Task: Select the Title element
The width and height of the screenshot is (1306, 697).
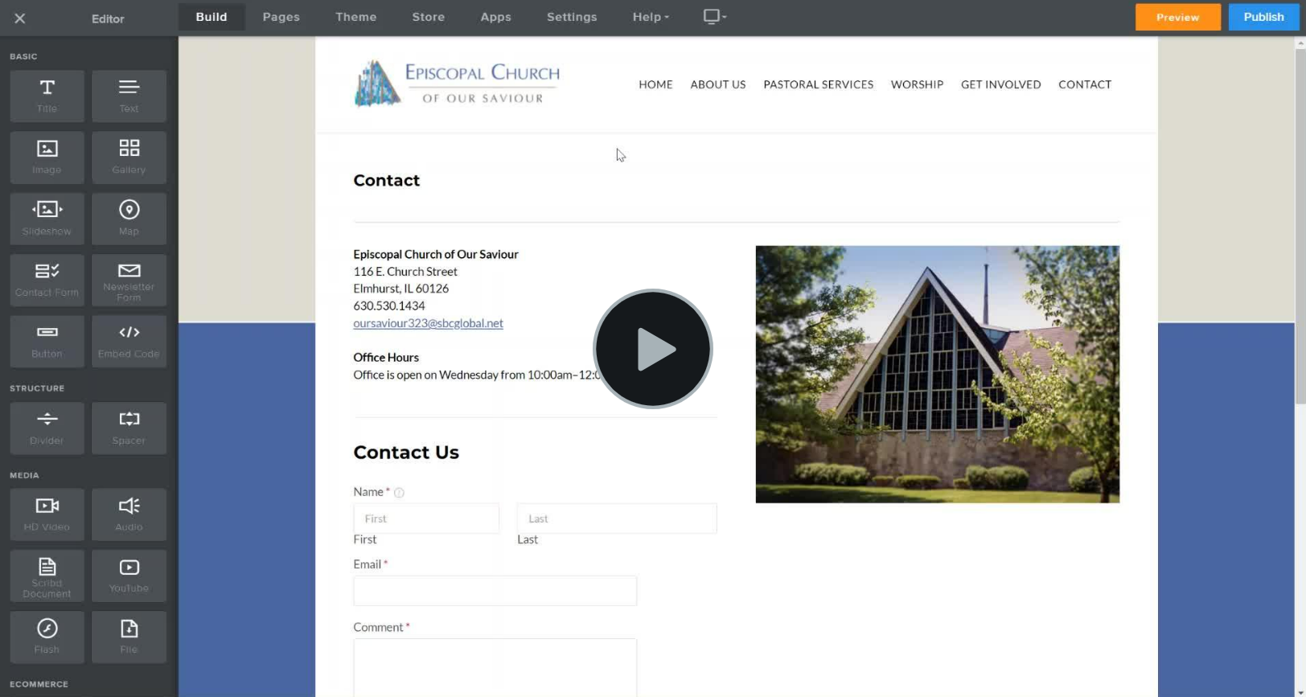Action: 47,96
